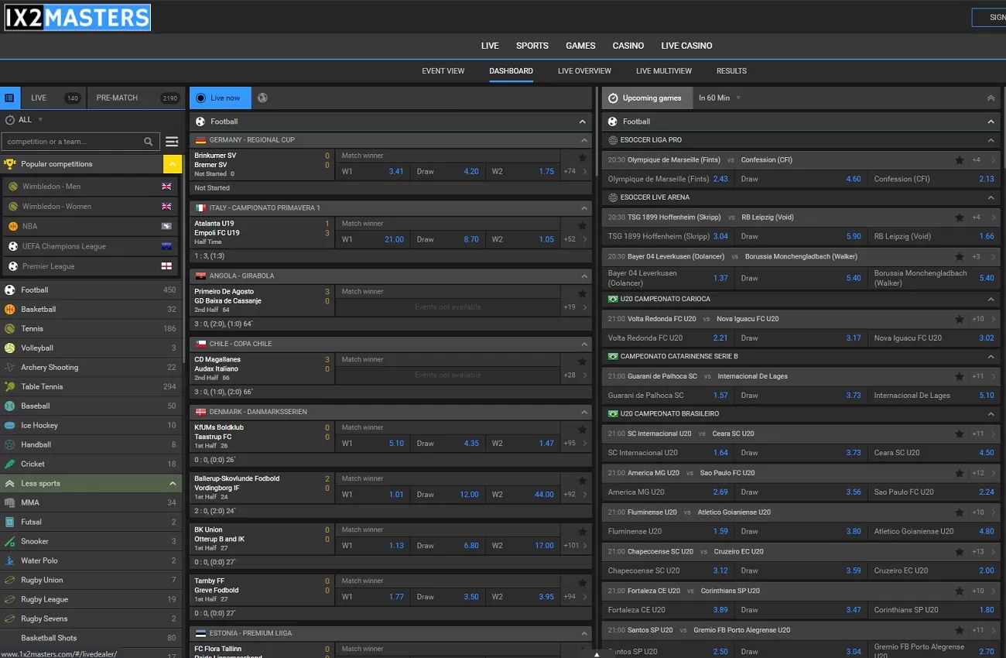Click the Volleyball icon in sidebar
Viewport: 1006px width, 658px height.
click(10, 348)
